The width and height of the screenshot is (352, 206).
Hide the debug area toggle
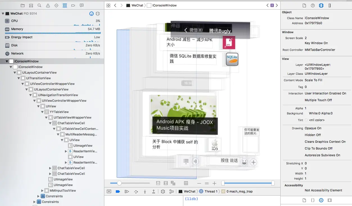pos(109,191)
